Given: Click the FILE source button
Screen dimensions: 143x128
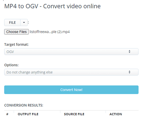Looking at the screenshot, I should point(12,23).
